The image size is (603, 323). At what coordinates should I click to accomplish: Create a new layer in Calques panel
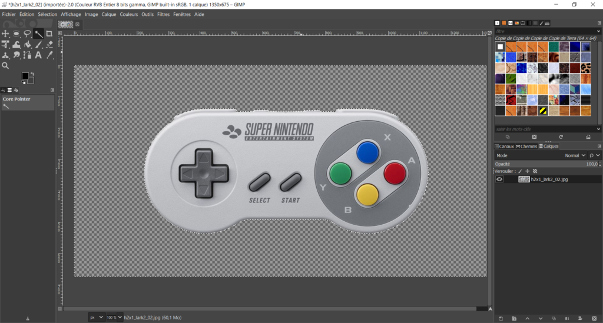tap(501, 318)
